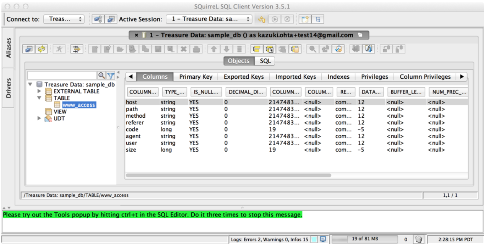Switch to the SQL tab
This screenshot has height=246, width=486.
[x=265, y=61]
